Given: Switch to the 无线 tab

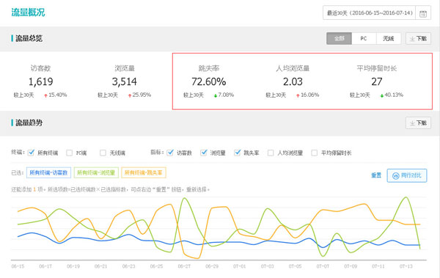Looking at the screenshot, I should pyautogui.click(x=389, y=38).
